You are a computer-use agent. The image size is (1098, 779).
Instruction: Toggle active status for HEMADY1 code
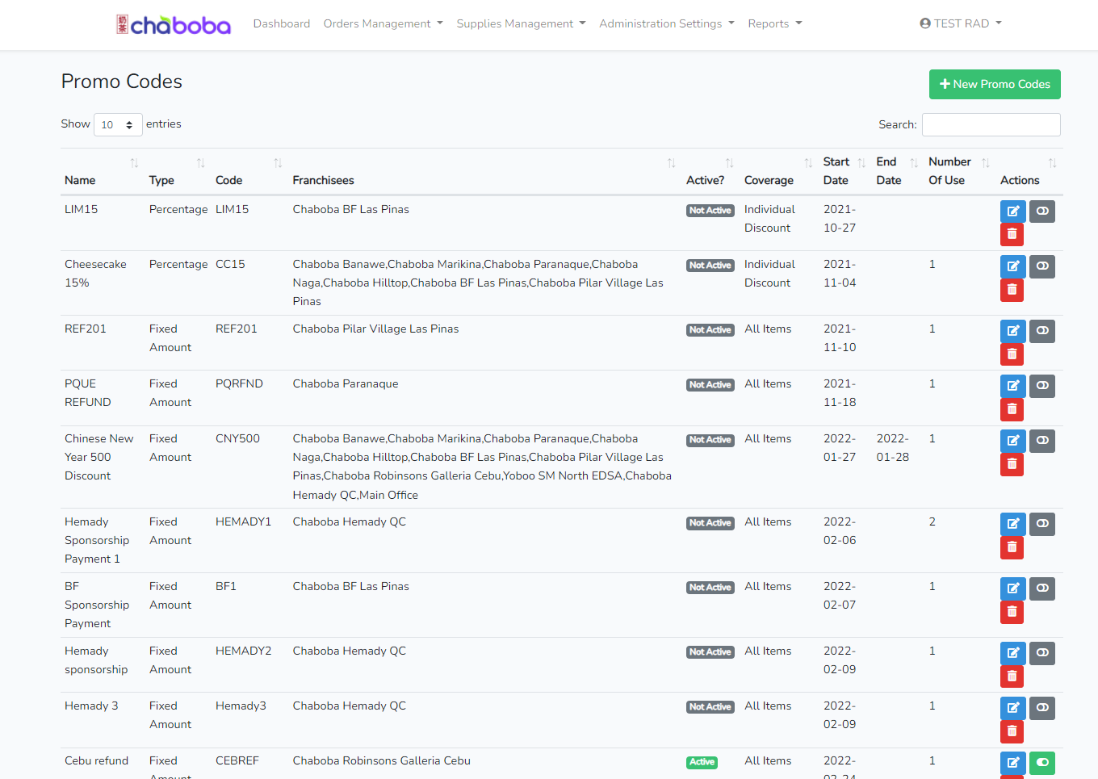(1042, 524)
